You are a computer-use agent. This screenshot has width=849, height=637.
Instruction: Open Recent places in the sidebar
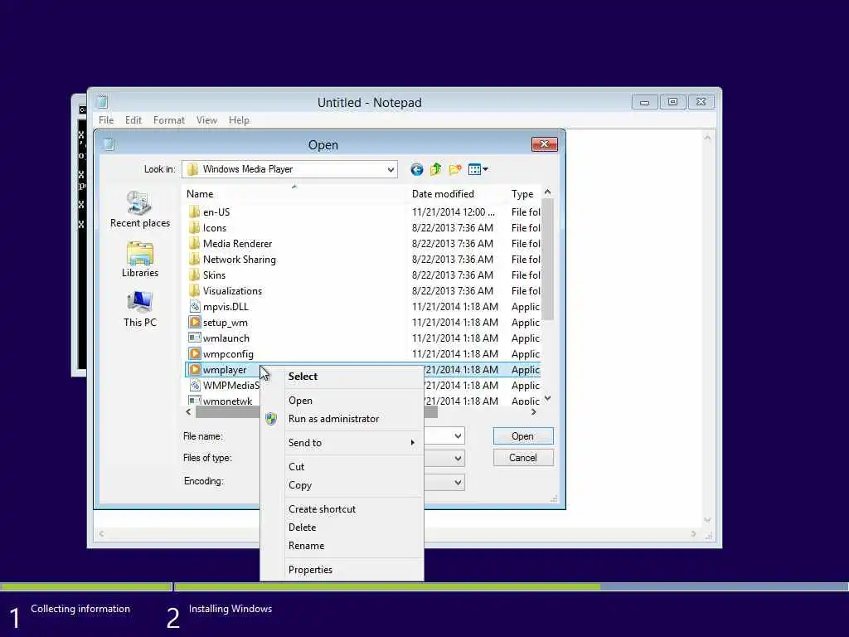[139, 210]
